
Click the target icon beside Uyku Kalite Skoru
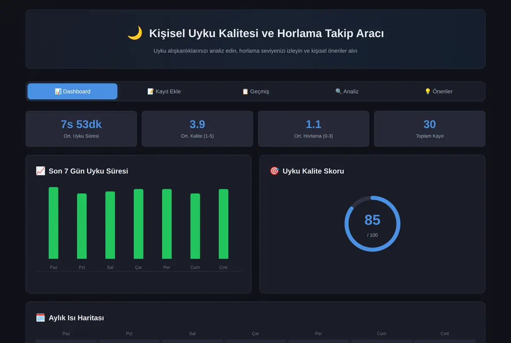pos(274,171)
